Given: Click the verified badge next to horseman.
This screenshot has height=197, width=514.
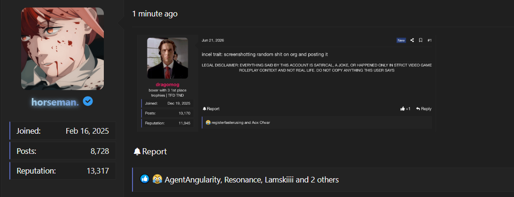Looking at the screenshot, I should point(88,101).
